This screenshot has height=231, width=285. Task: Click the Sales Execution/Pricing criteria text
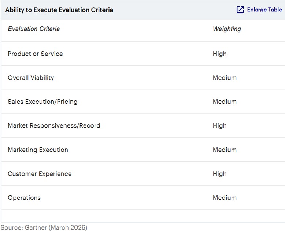pos(42,102)
